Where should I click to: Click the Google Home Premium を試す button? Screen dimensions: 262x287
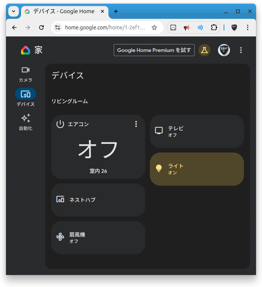pos(154,50)
